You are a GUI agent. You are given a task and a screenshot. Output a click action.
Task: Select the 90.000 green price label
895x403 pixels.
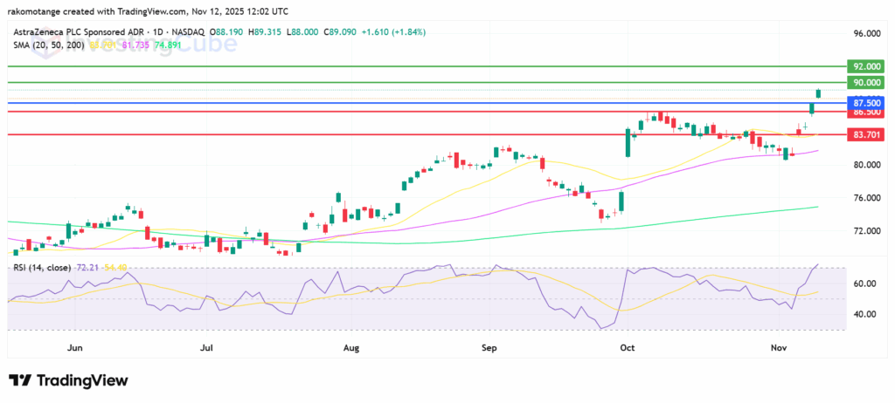866,83
